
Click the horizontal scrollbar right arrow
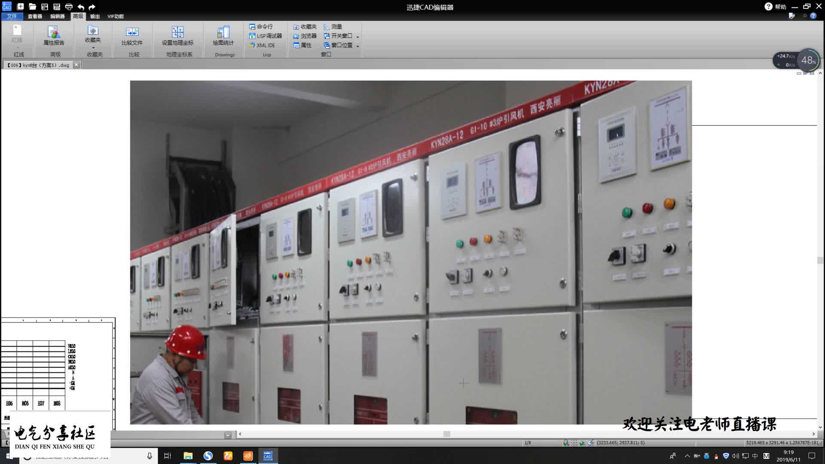813,434
